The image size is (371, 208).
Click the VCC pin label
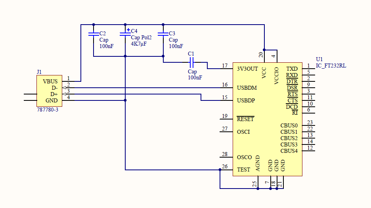(x=264, y=73)
